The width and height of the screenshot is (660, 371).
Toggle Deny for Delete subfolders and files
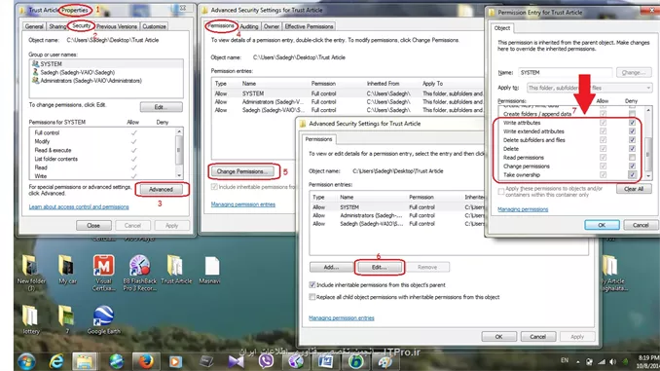tap(632, 140)
